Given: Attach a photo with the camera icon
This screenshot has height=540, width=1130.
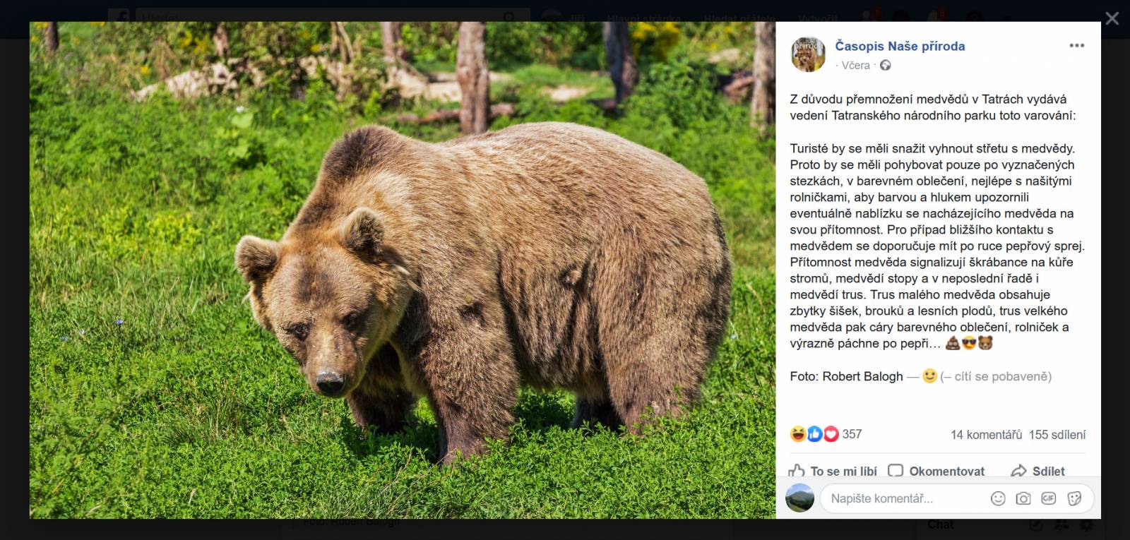Looking at the screenshot, I should coord(1023,498).
